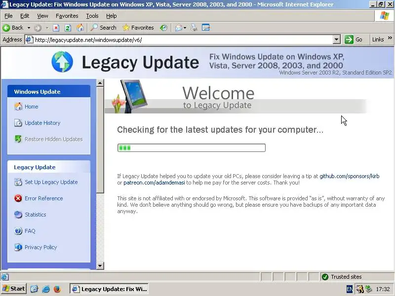The height and width of the screenshot is (296, 395).
Task: Open the Help menu
Action: (x=111, y=16)
